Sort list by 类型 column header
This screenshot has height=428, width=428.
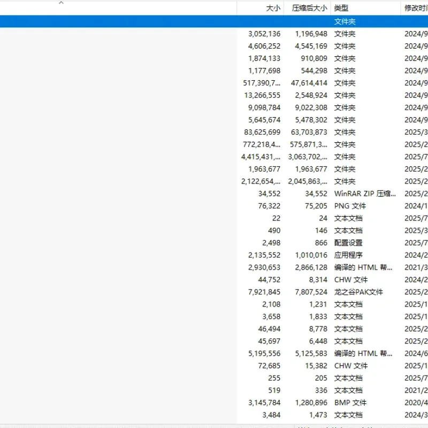click(366, 8)
